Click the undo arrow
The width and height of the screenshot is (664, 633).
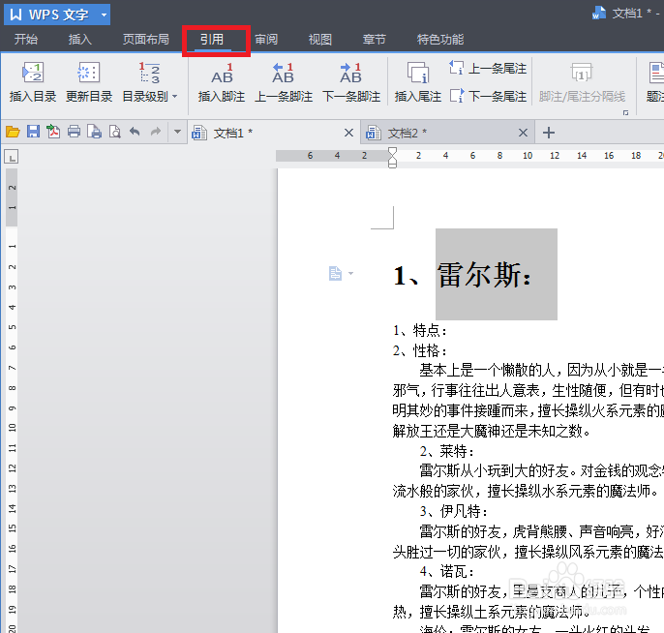tap(135, 132)
